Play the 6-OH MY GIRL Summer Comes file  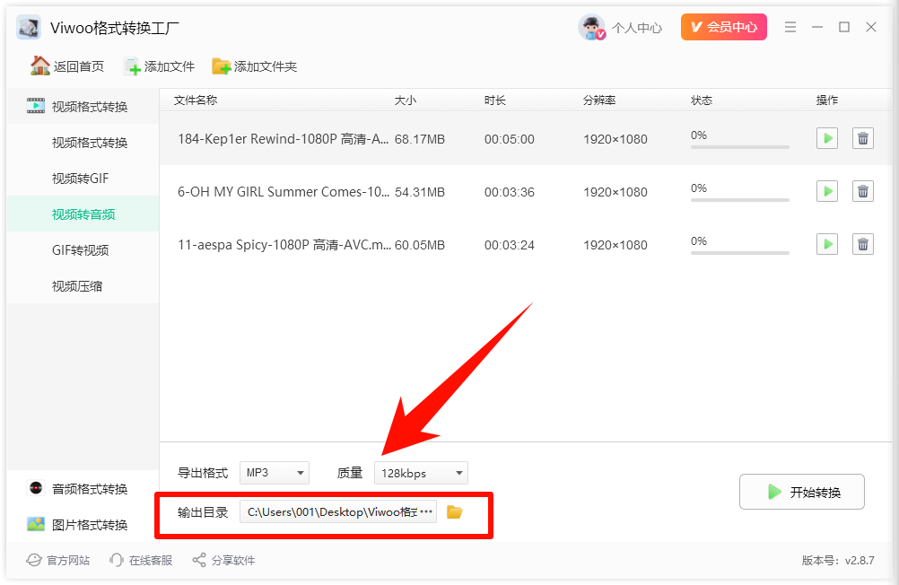[x=826, y=191]
